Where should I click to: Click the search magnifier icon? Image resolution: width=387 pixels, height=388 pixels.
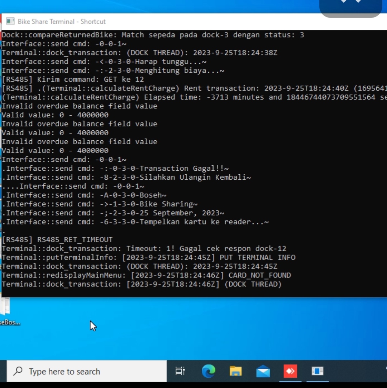point(18,371)
